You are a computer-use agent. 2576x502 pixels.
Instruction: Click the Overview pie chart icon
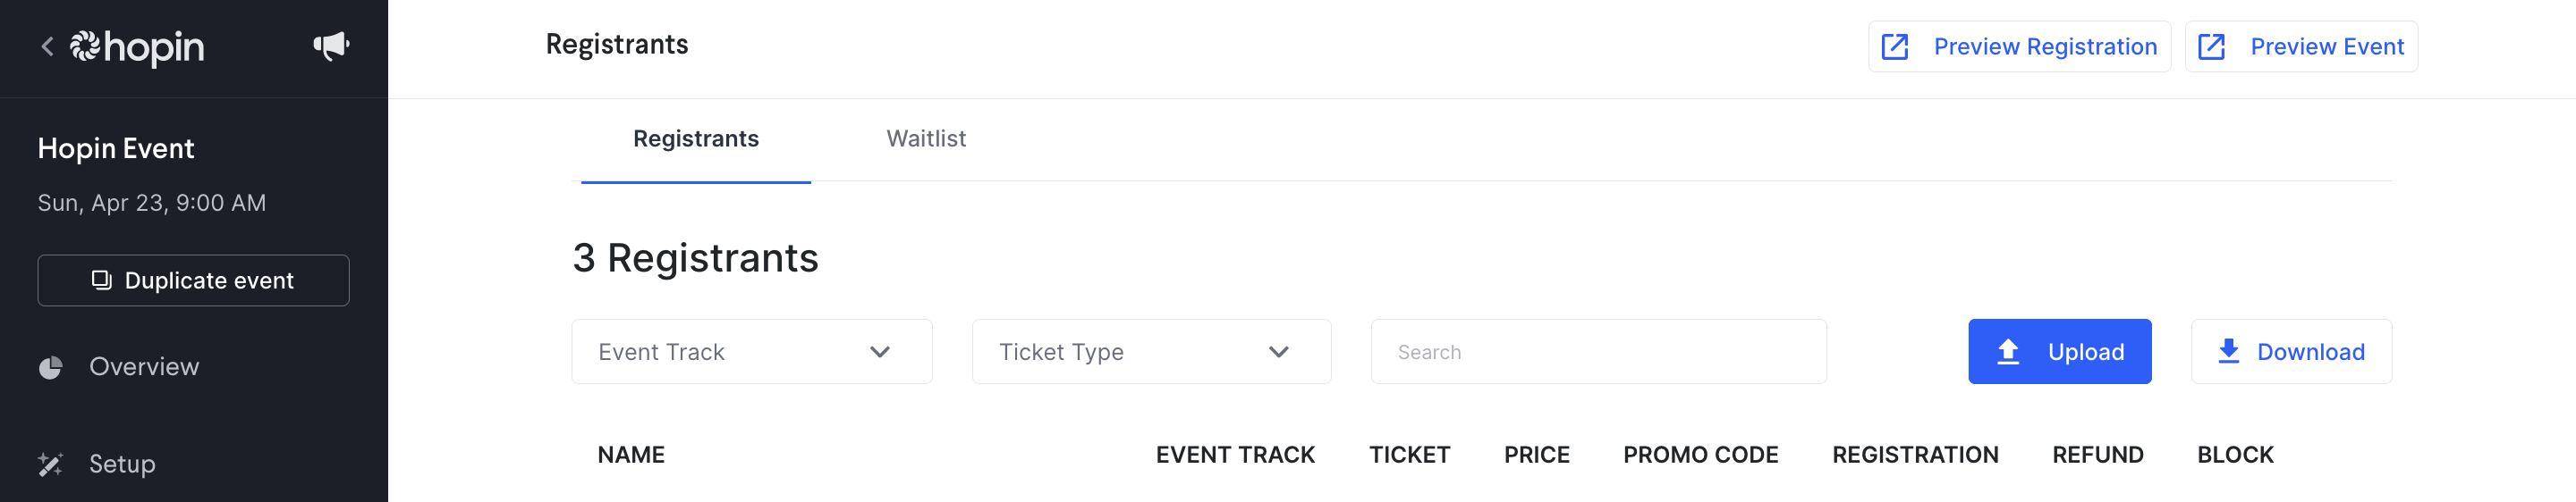[x=51, y=367]
